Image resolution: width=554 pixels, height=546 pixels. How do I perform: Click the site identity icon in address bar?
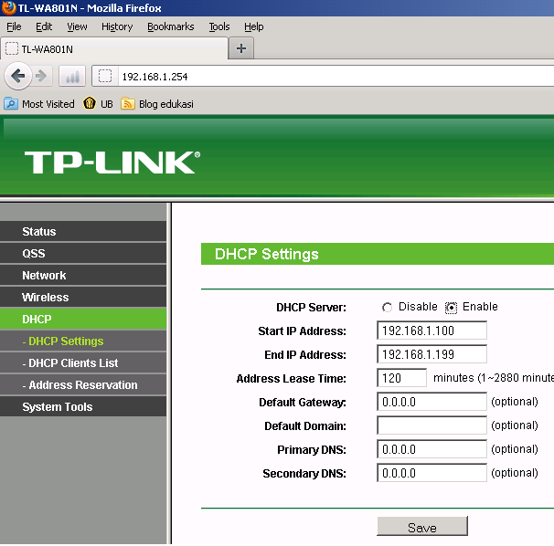105,76
